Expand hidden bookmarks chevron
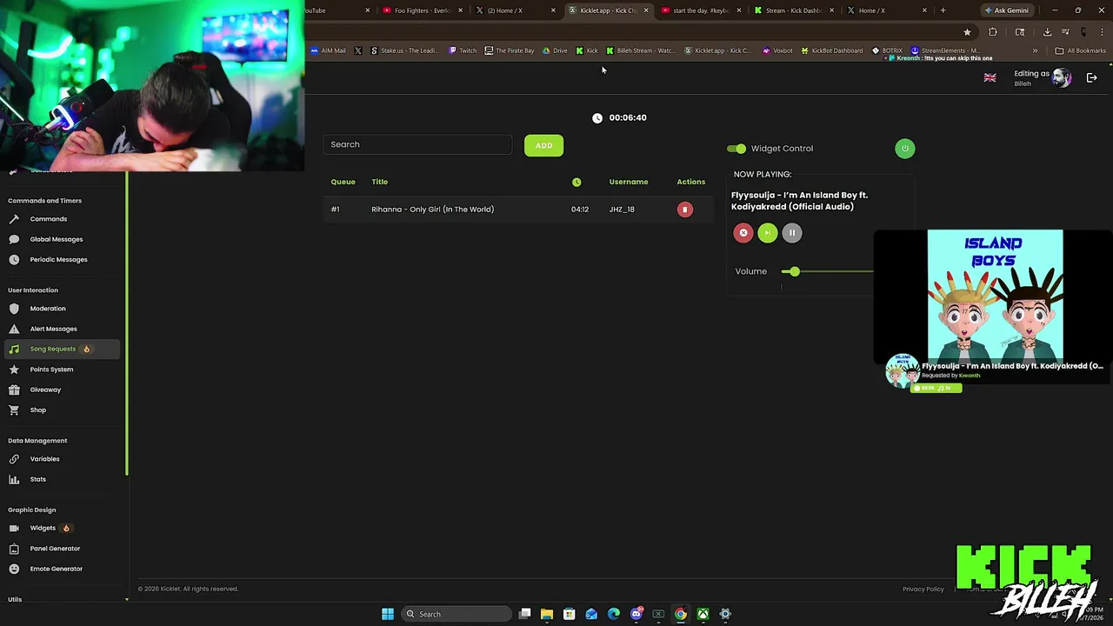Image resolution: width=1113 pixels, height=626 pixels. tap(1035, 50)
